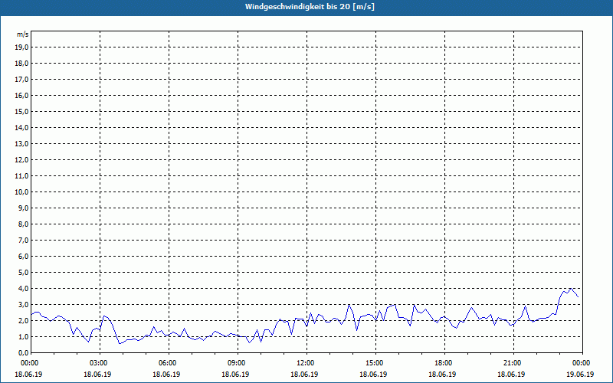
Task: Select the 03:00 time axis label
Action: click(99, 363)
